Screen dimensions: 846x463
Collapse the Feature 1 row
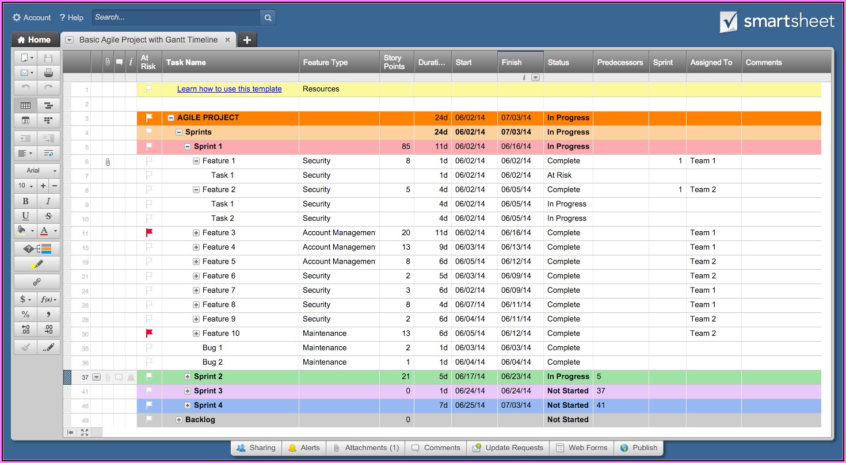(196, 161)
